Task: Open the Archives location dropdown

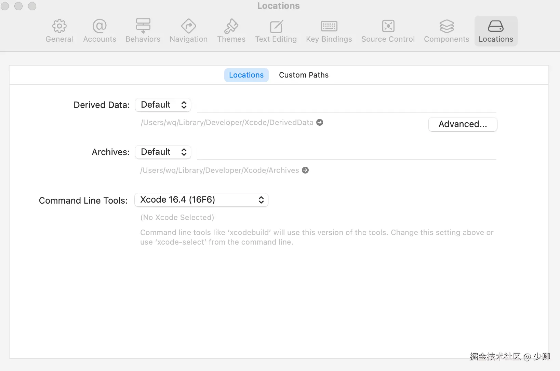Action: 163,152
